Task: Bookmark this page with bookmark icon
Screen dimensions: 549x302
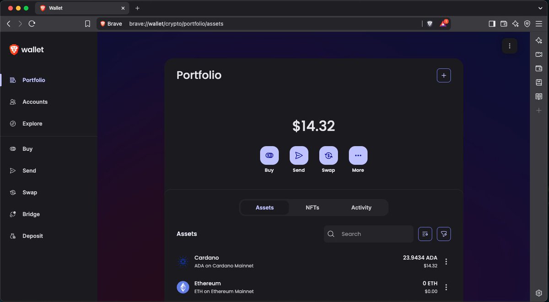Action: (x=88, y=24)
